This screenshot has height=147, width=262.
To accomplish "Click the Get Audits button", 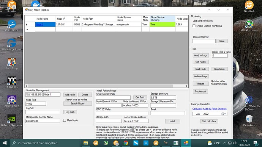I will pos(200,62).
